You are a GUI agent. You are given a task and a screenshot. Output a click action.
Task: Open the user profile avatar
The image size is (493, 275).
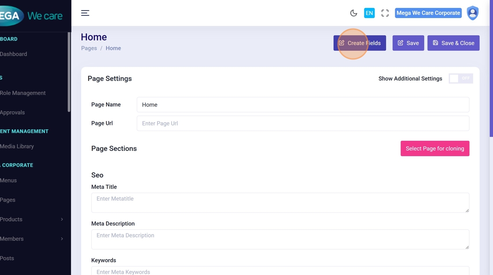point(472,13)
